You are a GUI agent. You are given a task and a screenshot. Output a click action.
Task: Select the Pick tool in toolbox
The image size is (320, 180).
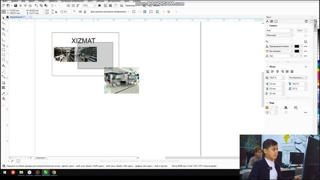3,18
